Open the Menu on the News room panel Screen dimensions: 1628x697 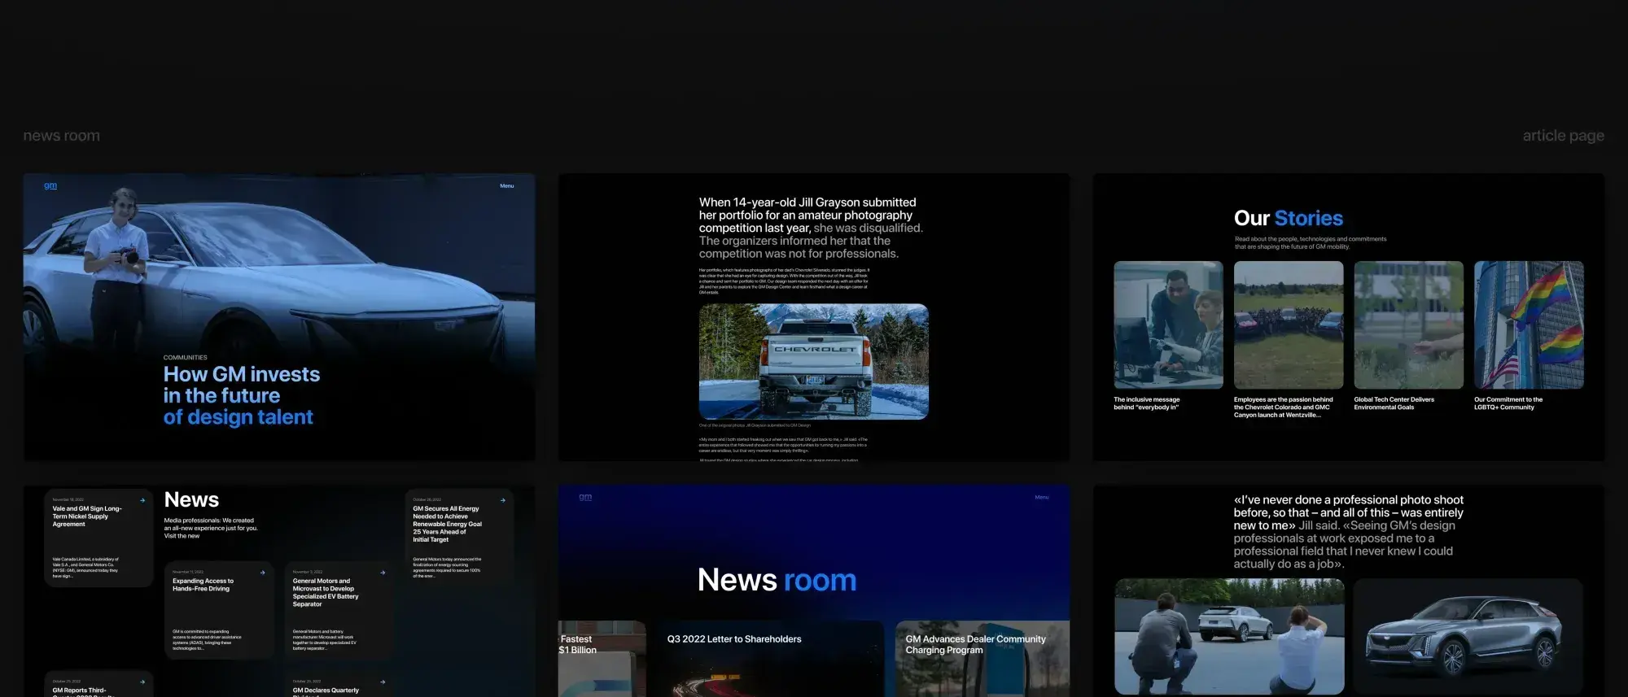(1042, 497)
